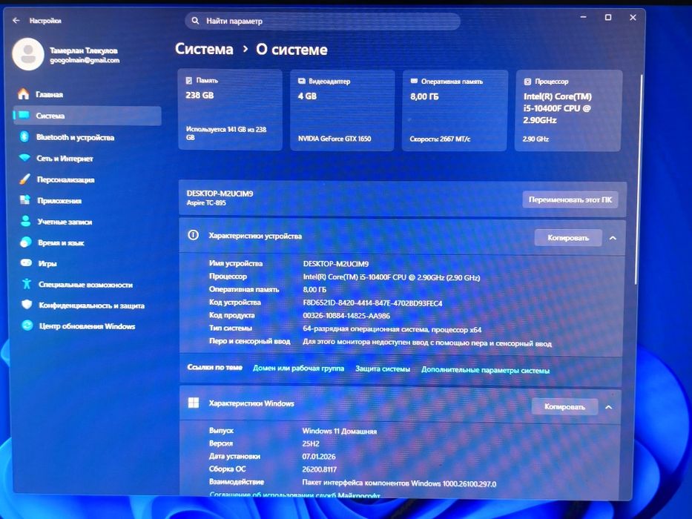This screenshot has width=692, height=519.
Task: Open Bluetooth и устройства section
Action: click(x=75, y=137)
